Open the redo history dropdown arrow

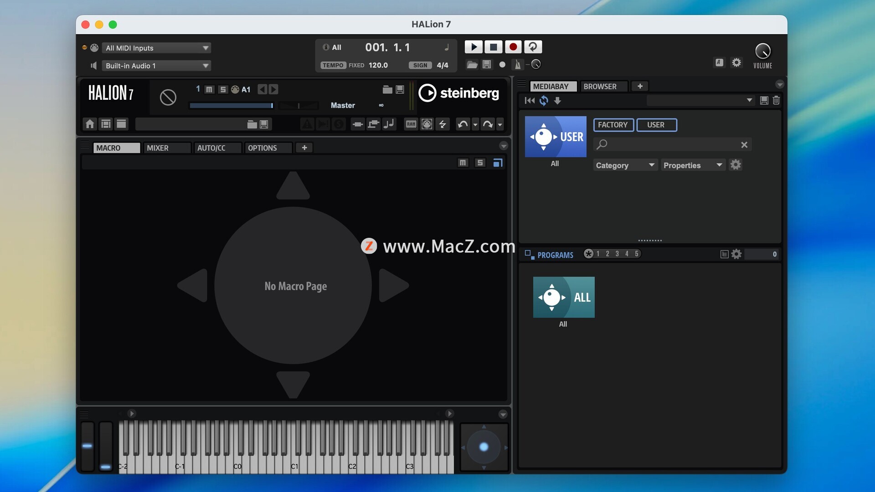click(500, 124)
